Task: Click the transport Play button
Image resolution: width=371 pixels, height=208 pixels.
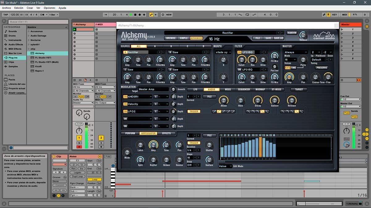Action: tap(131, 14)
